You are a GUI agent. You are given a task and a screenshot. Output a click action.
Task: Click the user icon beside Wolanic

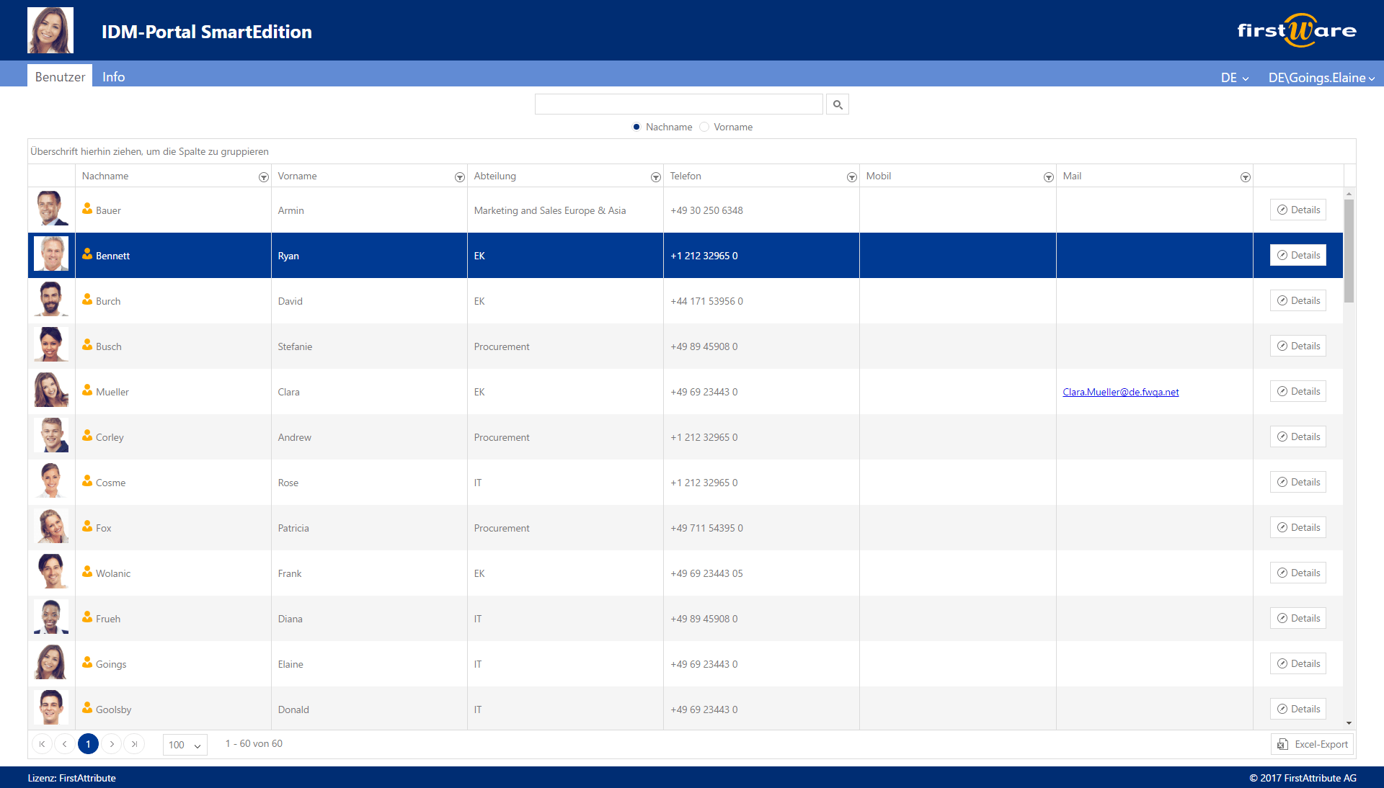coord(87,572)
